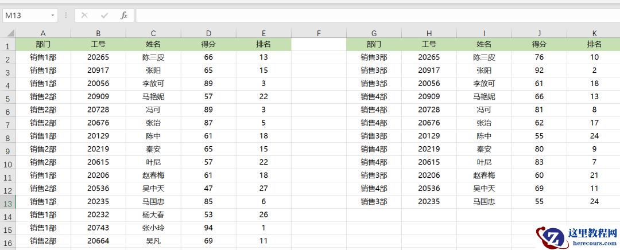Click the Select All corner triangle
Image resolution: width=620 pixels, height=250 pixels.
[x=7, y=33]
